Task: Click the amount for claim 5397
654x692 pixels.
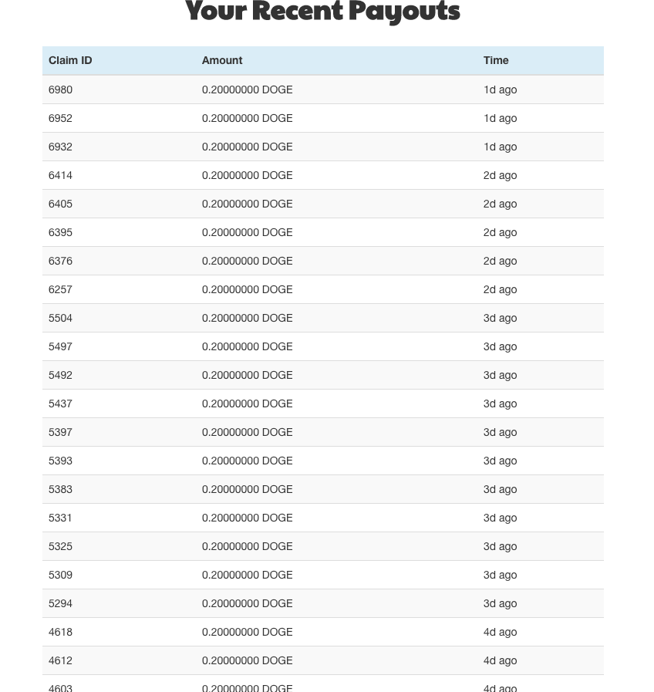Action: click(248, 432)
